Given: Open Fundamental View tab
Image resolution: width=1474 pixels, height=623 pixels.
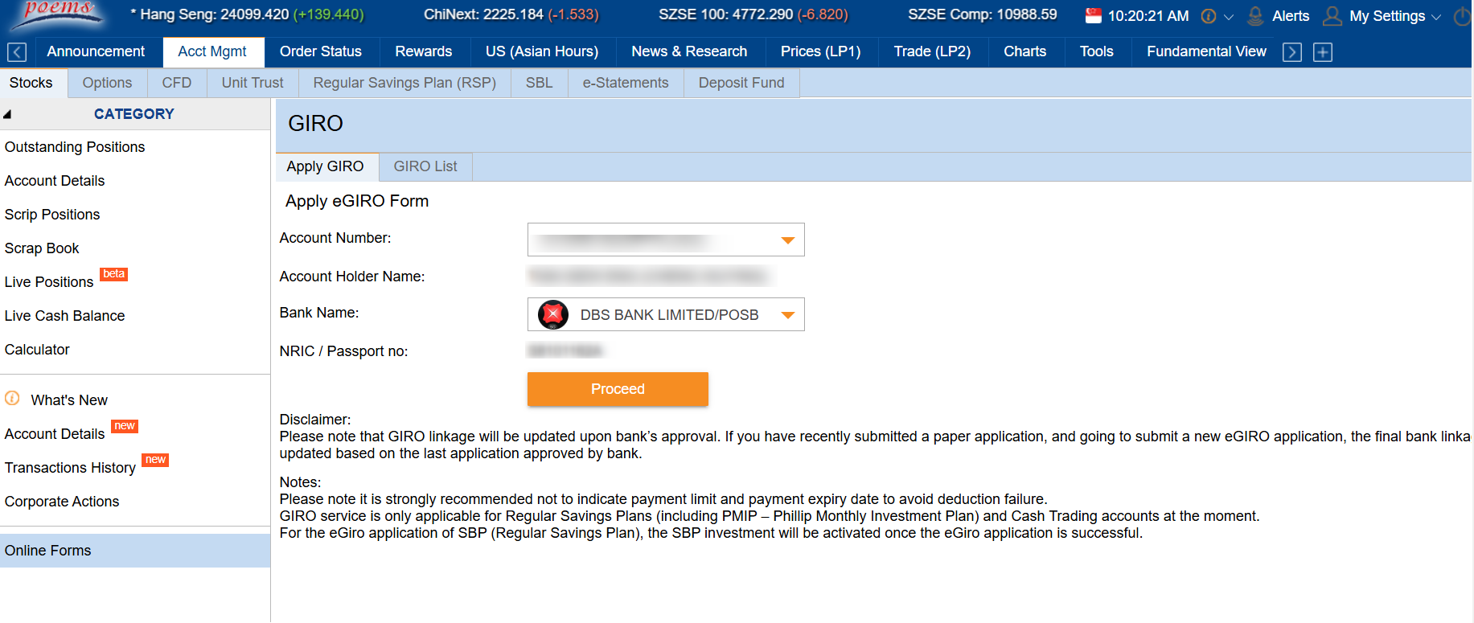Looking at the screenshot, I should tap(1206, 51).
